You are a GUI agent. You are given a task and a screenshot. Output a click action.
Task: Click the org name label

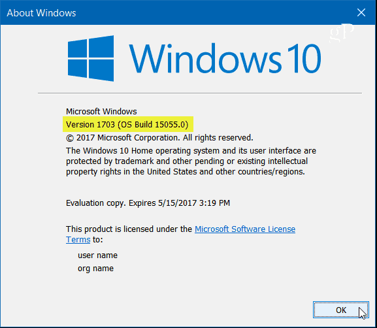point(95,269)
